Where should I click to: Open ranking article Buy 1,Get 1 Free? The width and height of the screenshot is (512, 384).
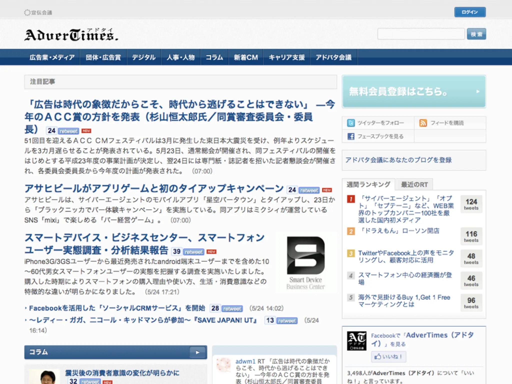coord(404,301)
